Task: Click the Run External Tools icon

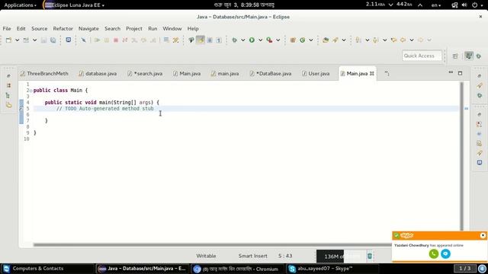Action: click(269, 40)
